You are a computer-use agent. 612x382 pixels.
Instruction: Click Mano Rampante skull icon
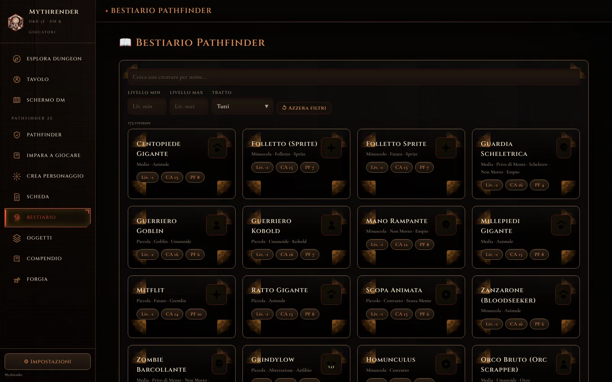(x=446, y=225)
